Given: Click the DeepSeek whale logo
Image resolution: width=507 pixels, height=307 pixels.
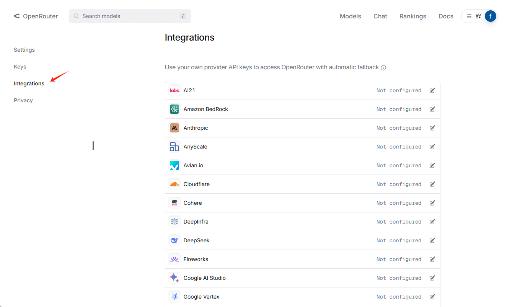Looking at the screenshot, I should tap(174, 240).
